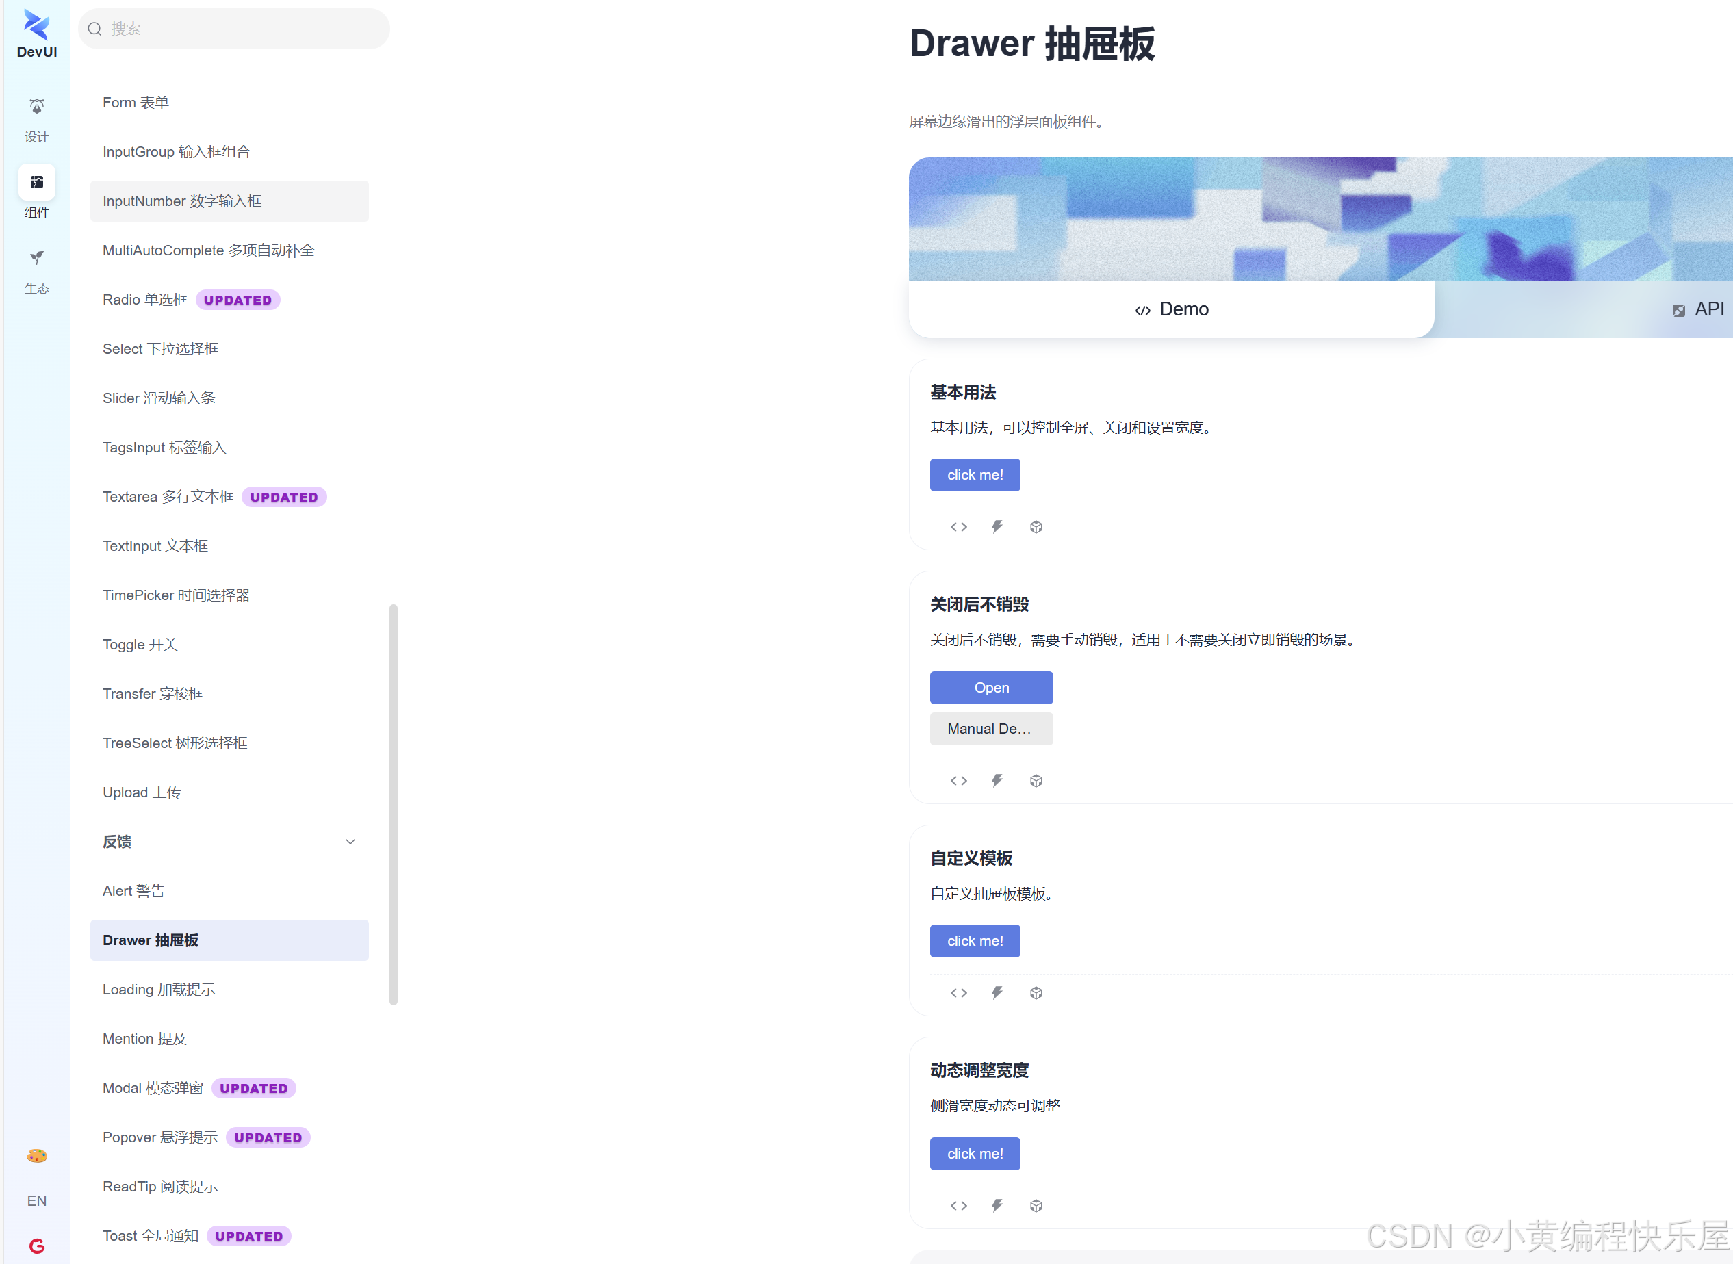The width and height of the screenshot is (1733, 1264).
Task: Click the 'click me!' button under 基本用法
Action: [975, 474]
